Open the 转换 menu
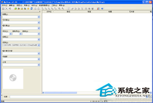This screenshot has width=153, height=103. point(27,5)
